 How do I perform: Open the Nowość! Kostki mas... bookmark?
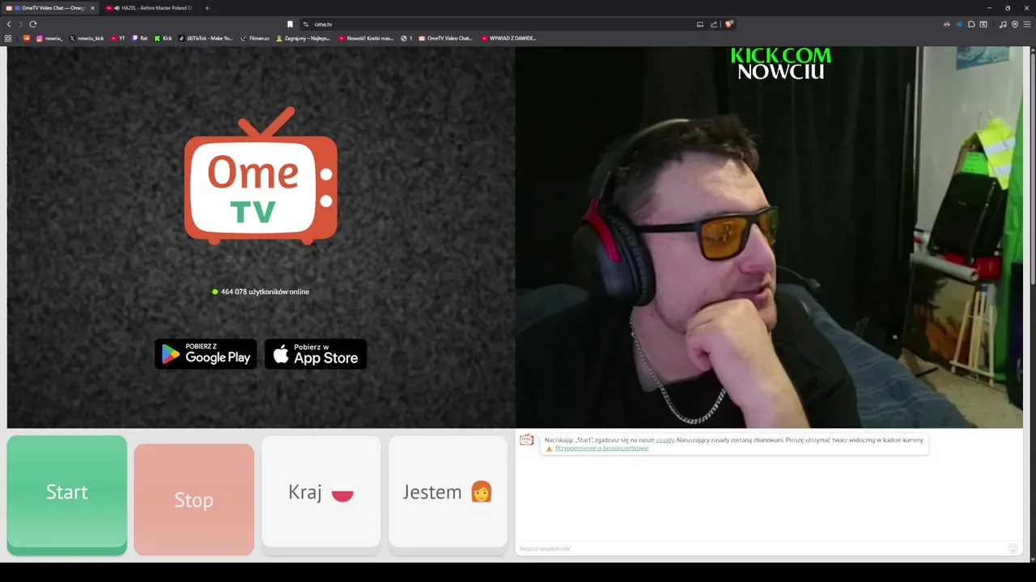click(x=366, y=38)
